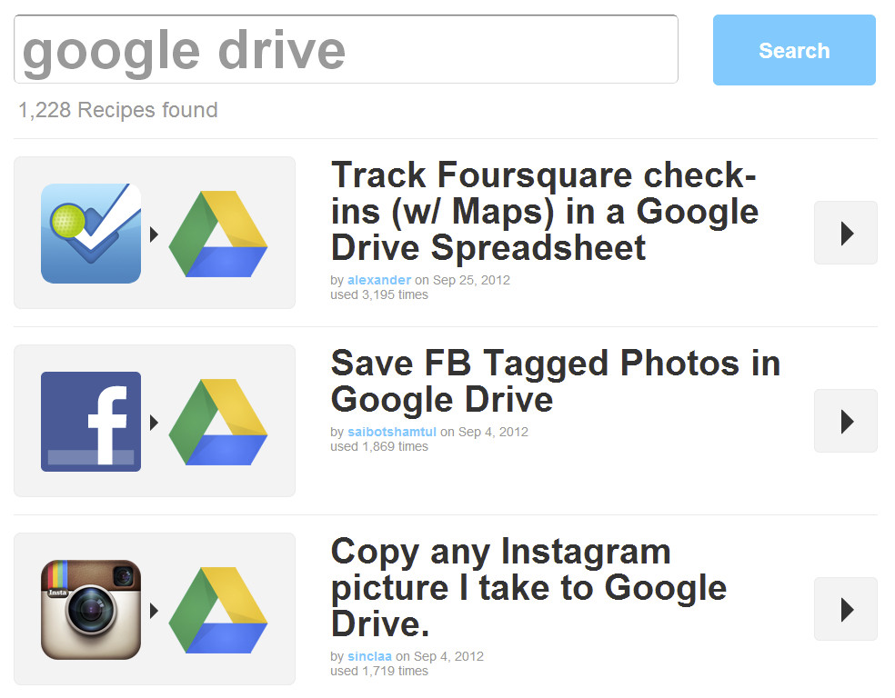Visit author alexander's profile link
The width and height of the screenshot is (895, 698).
coord(378,280)
